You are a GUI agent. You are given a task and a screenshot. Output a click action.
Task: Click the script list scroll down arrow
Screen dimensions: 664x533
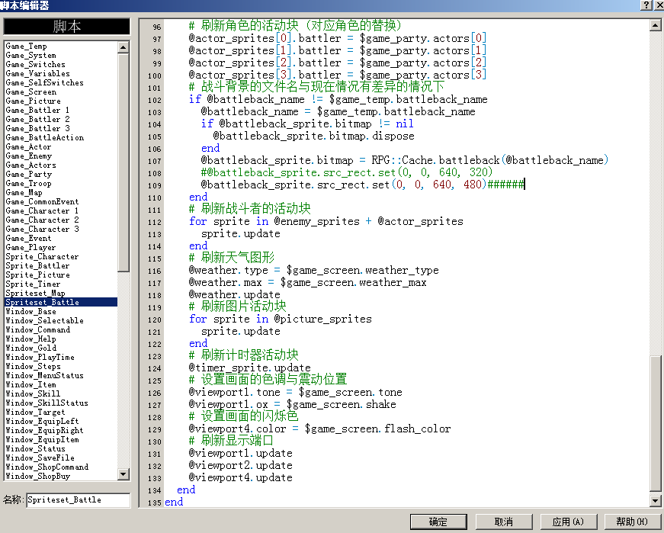(x=123, y=474)
